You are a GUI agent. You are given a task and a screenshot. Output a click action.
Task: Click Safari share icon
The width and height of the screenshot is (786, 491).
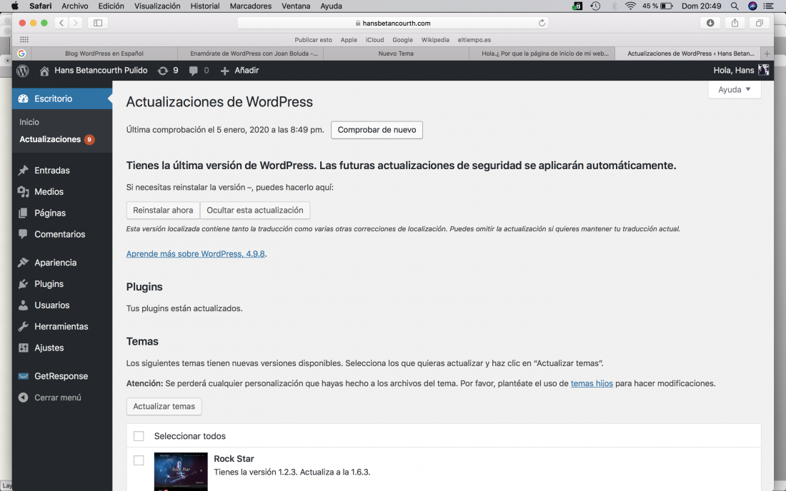[735, 23]
